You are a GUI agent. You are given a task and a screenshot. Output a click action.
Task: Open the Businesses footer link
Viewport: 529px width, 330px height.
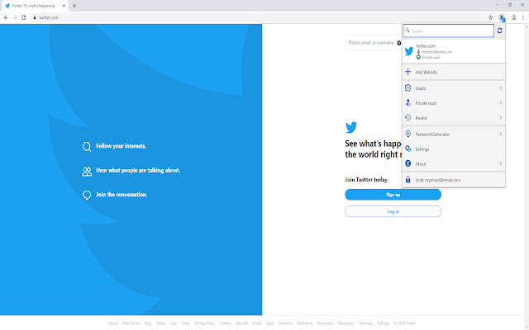325,323
